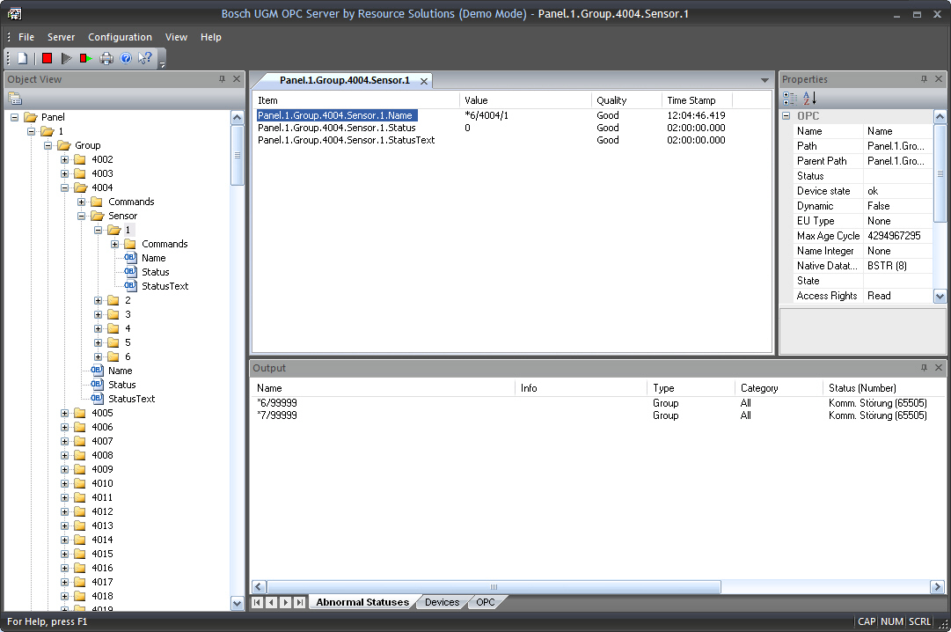951x632 pixels.
Task: Pin the Object View panel
Action: tap(222, 79)
